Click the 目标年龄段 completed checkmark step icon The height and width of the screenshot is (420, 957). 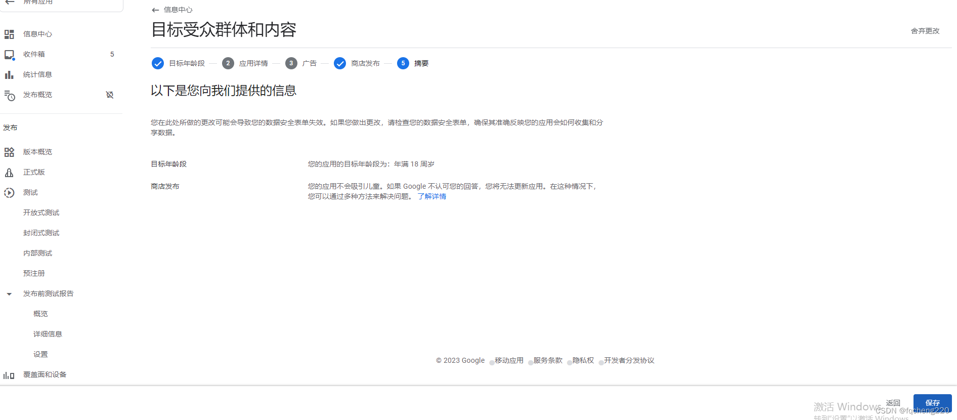[x=158, y=63]
